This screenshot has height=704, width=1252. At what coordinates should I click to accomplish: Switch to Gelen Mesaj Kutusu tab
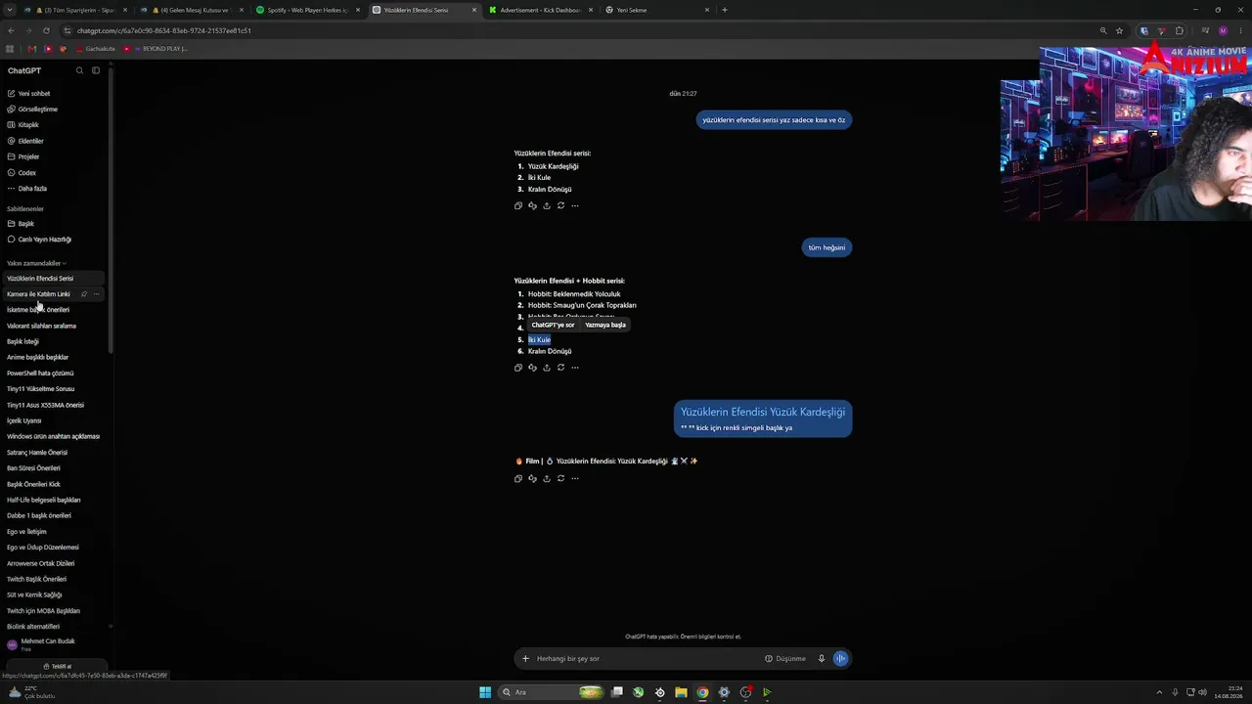click(192, 10)
